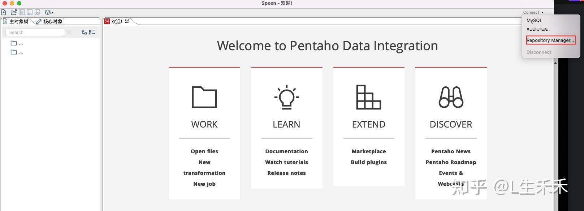Click the WORK folder icon
The width and height of the screenshot is (584, 211).
coord(204,97)
